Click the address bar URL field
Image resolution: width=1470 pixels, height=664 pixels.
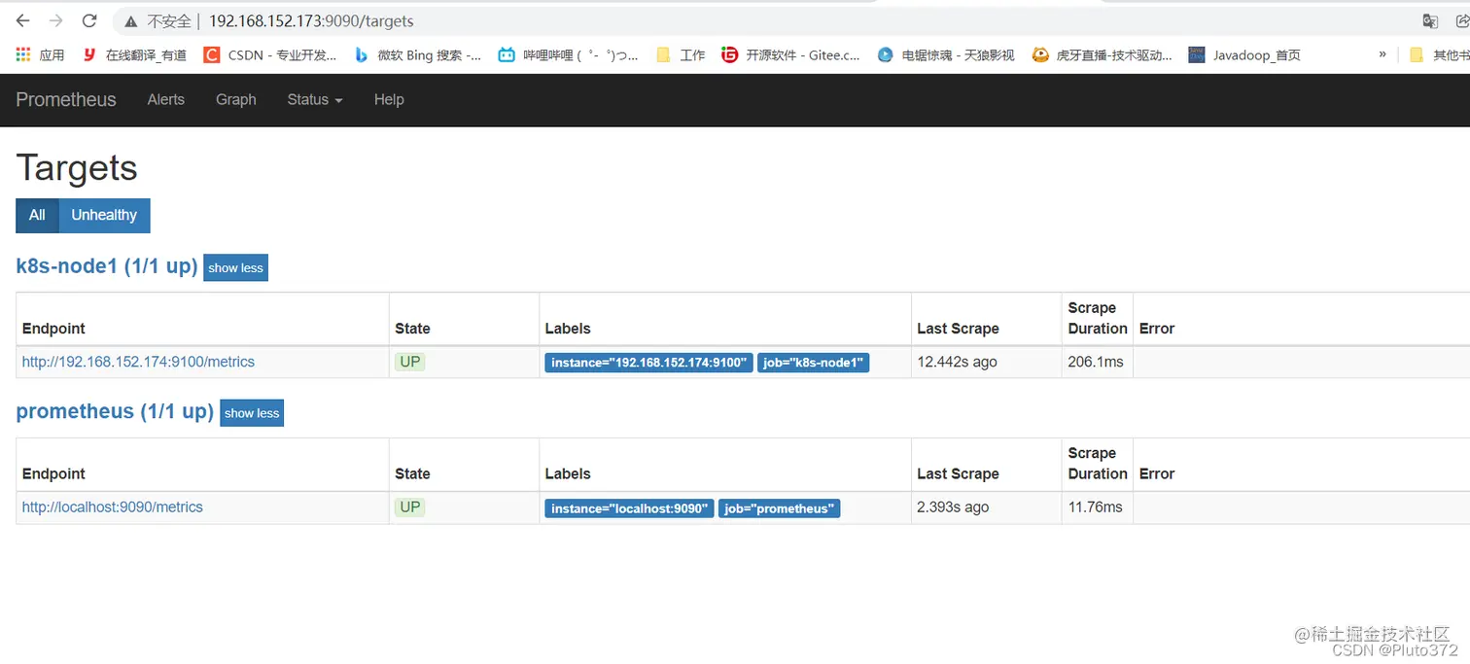(x=311, y=20)
